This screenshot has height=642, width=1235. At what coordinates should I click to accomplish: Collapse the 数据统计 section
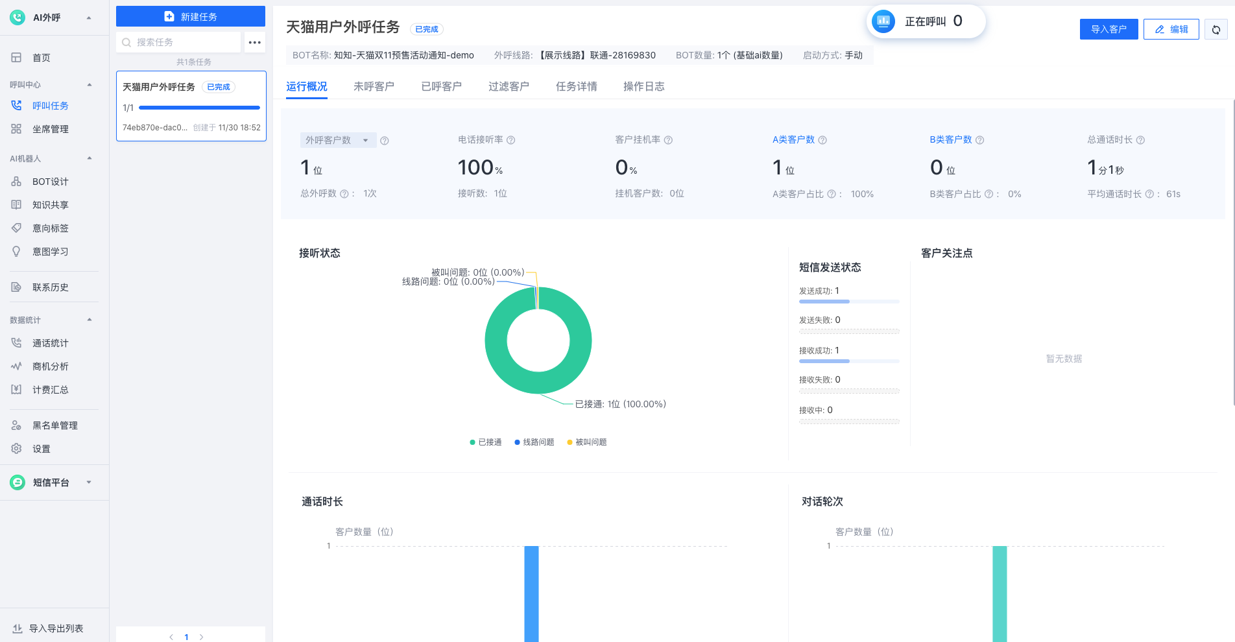tap(90, 320)
